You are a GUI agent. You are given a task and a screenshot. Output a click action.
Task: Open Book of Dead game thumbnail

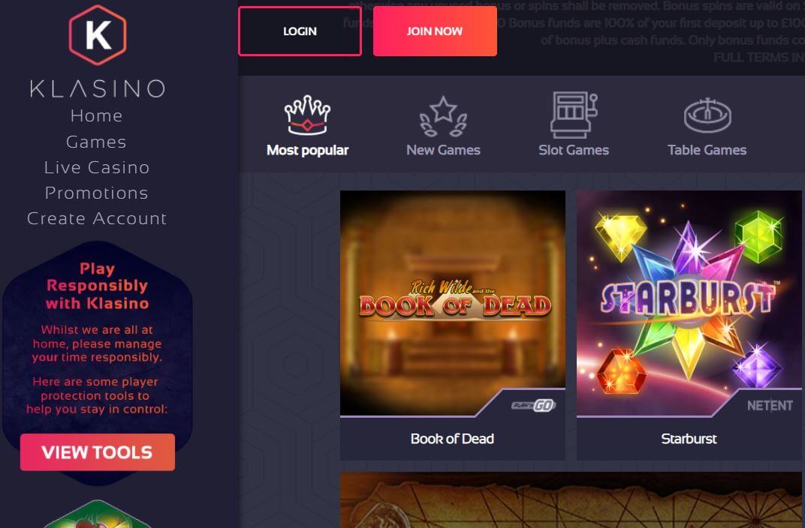453,304
